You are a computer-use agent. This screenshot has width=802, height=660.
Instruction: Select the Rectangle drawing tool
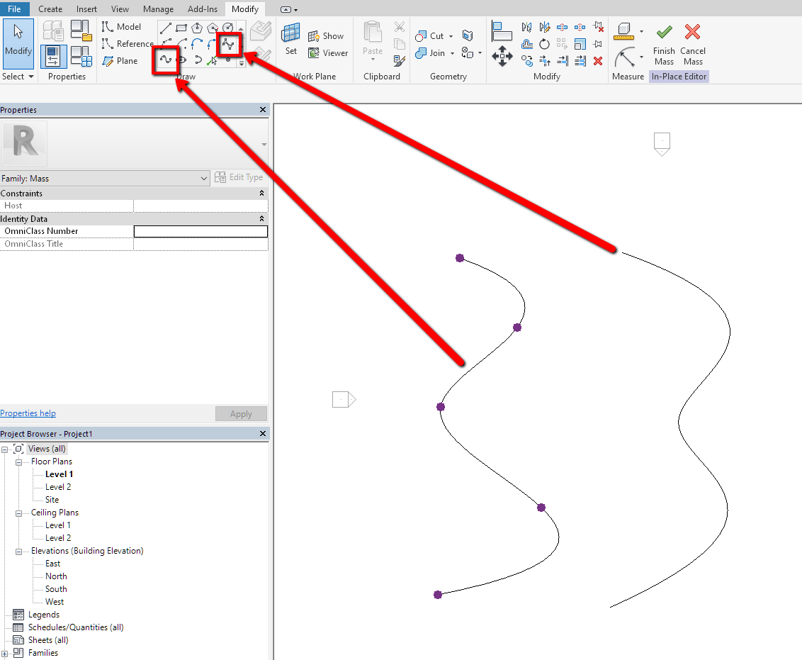[181, 28]
